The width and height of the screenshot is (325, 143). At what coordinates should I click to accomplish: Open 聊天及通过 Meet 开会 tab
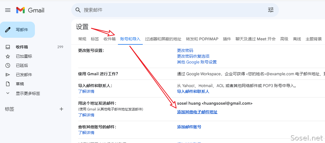click(x=256, y=39)
